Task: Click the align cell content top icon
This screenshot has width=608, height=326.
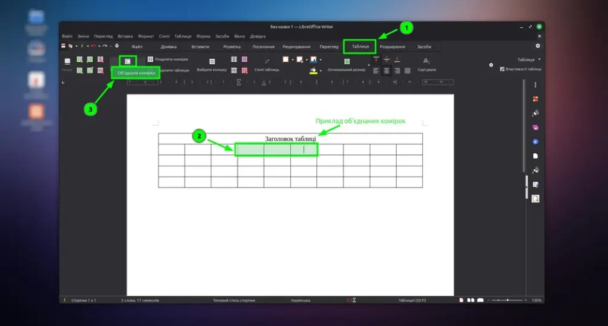Action: pyautogui.click(x=376, y=59)
